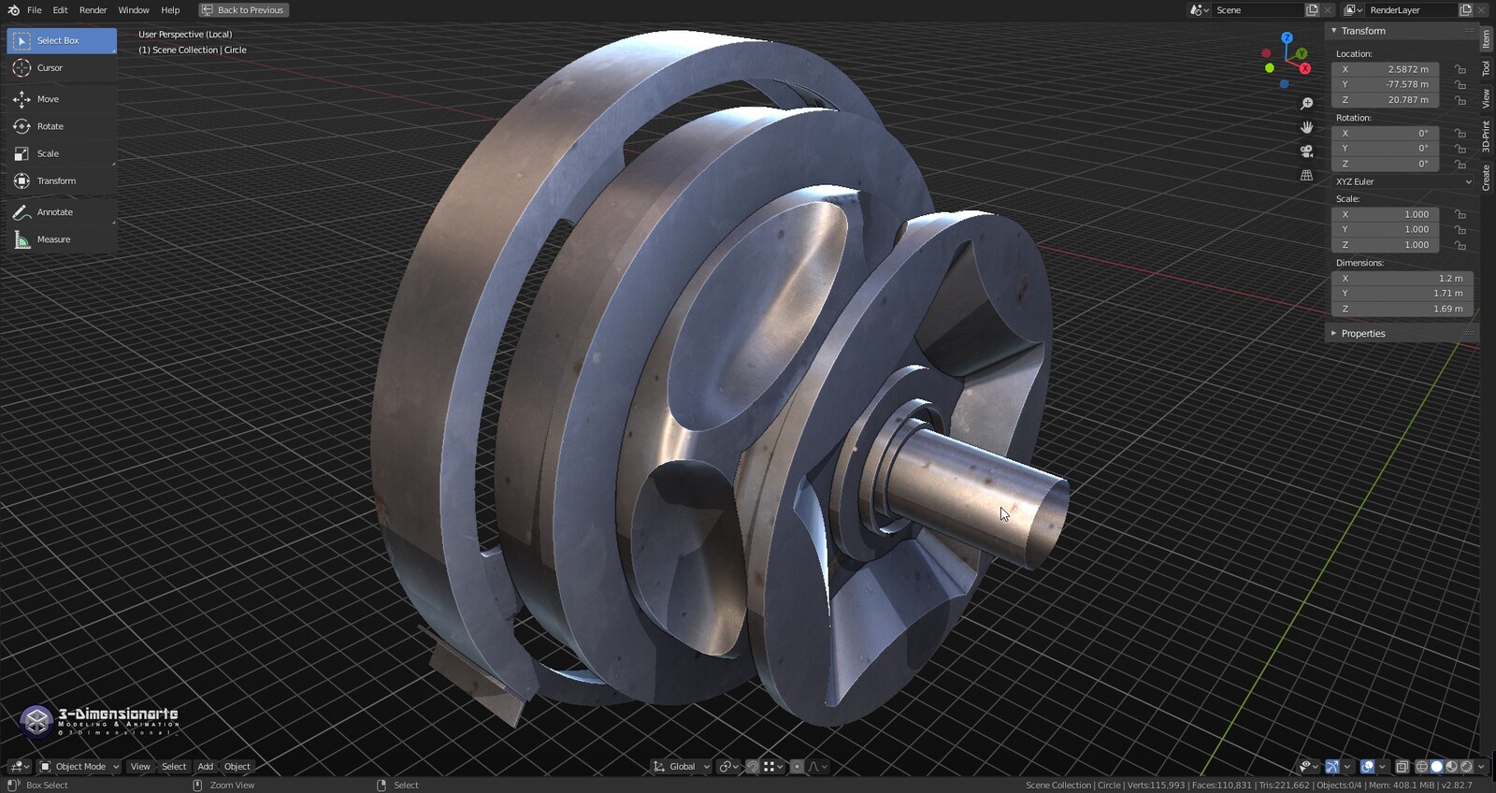Click the Dimensions X value field
Image resolution: width=1496 pixels, height=793 pixels.
pyautogui.click(x=1402, y=278)
